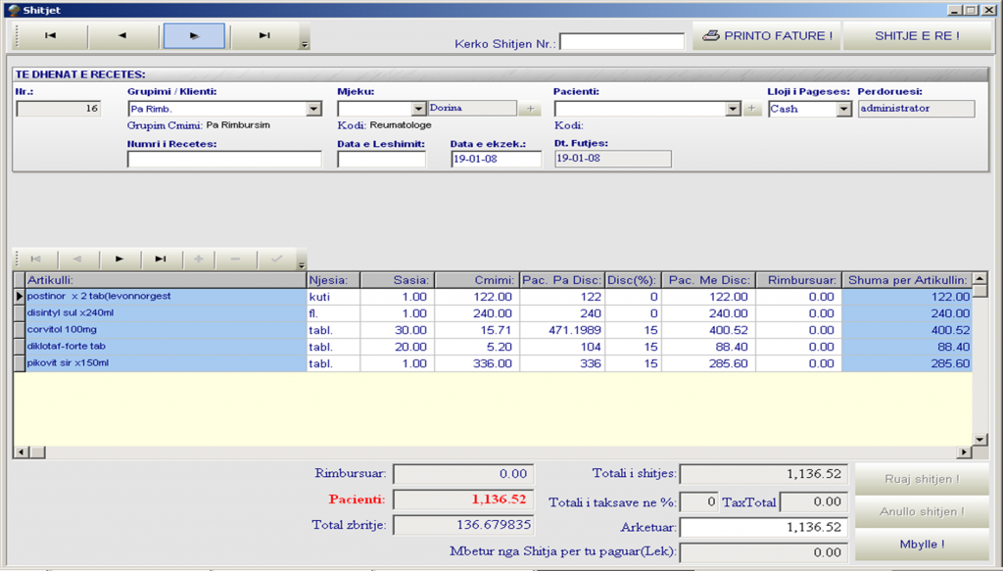The image size is (1003, 571).
Task: Click the Totali i shitjes value field
Action: [x=764, y=474]
